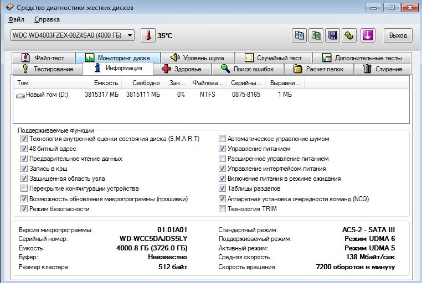Click the floppy disk save icon
Image resolution: width=422 pixels, height=283 pixels.
[333, 35]
